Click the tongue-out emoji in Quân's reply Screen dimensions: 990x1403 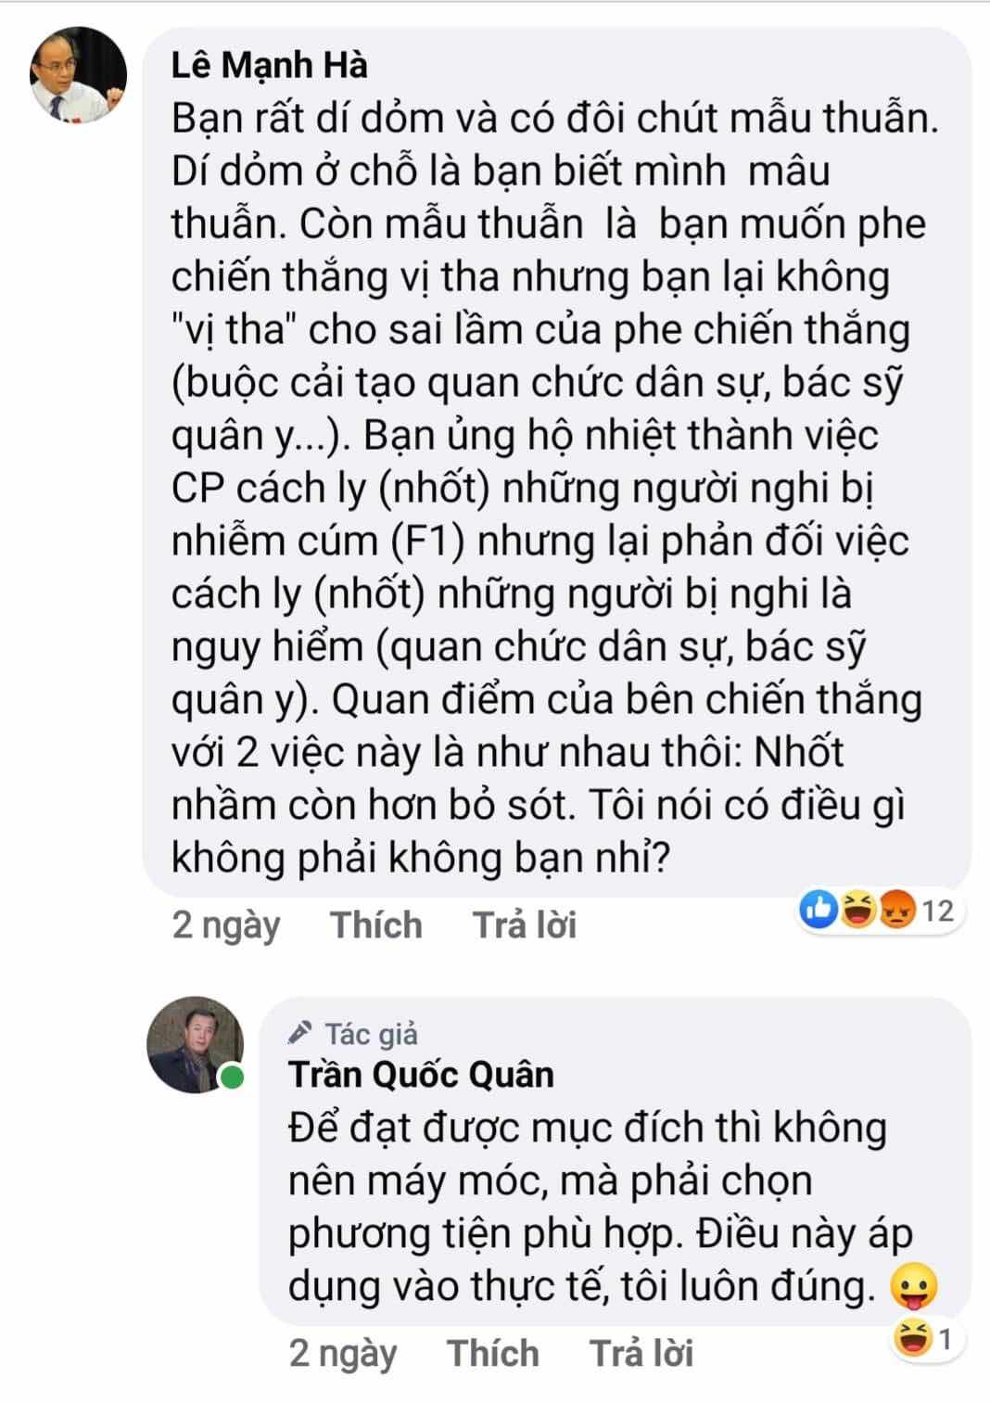coord(913,1287)
